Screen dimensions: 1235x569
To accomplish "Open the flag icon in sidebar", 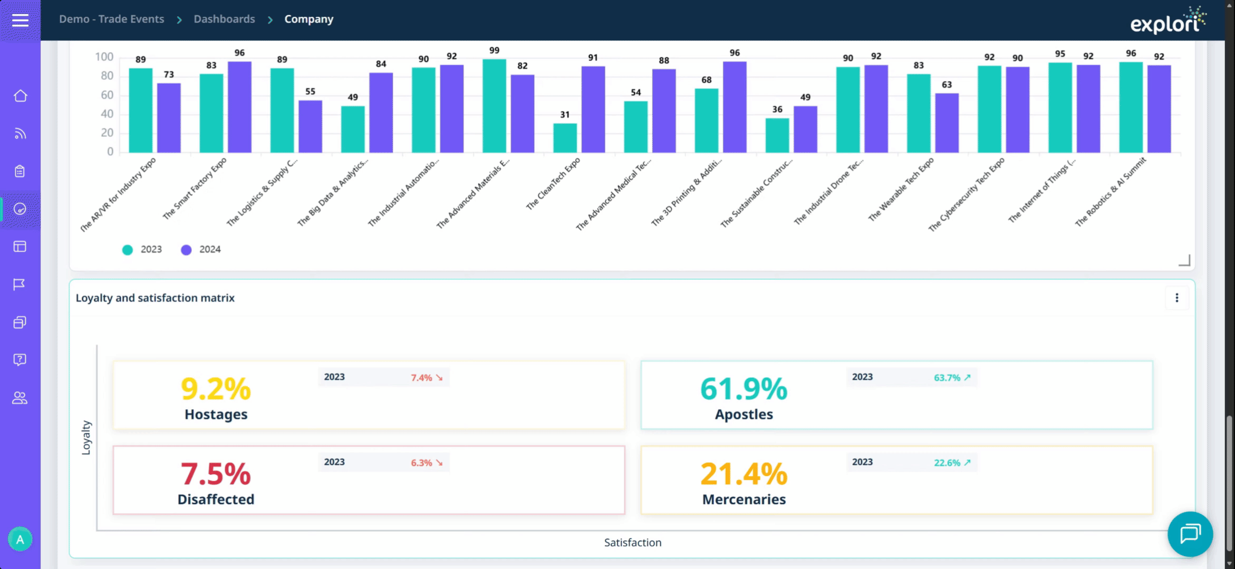I will point(20,284).
